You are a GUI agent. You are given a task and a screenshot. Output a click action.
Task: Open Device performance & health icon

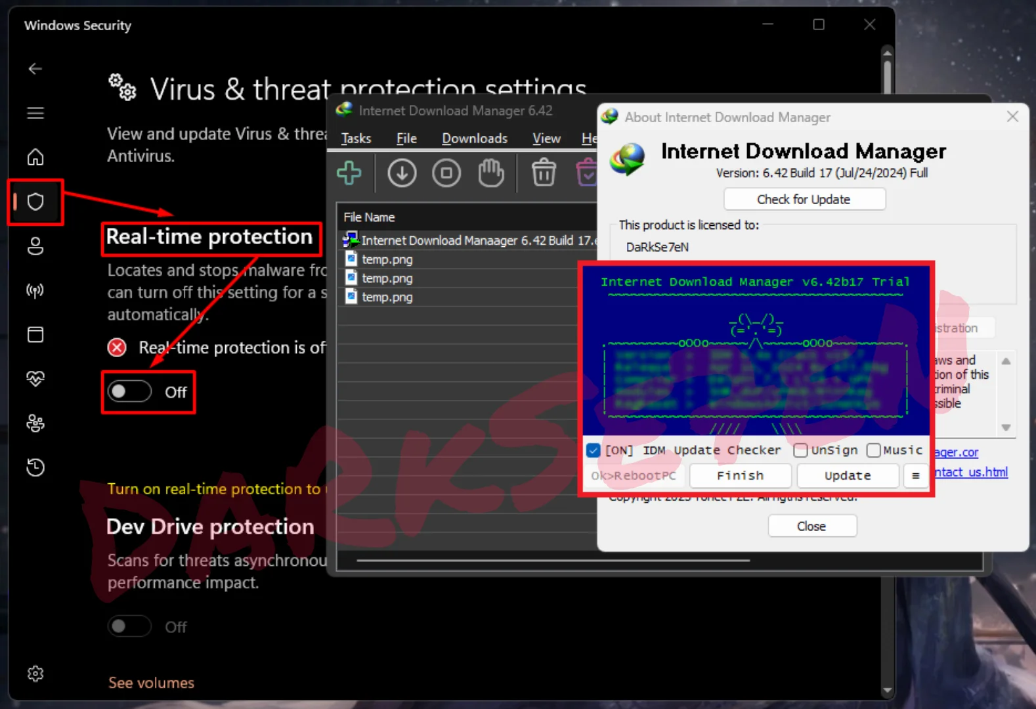pyautogui.click(x=35, y=379)
